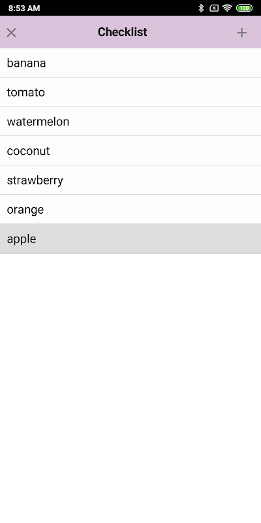The height and width of the screenshot is (523, 261).
Task: Select the highlighted apple row
Action: [x=130, y=239]
